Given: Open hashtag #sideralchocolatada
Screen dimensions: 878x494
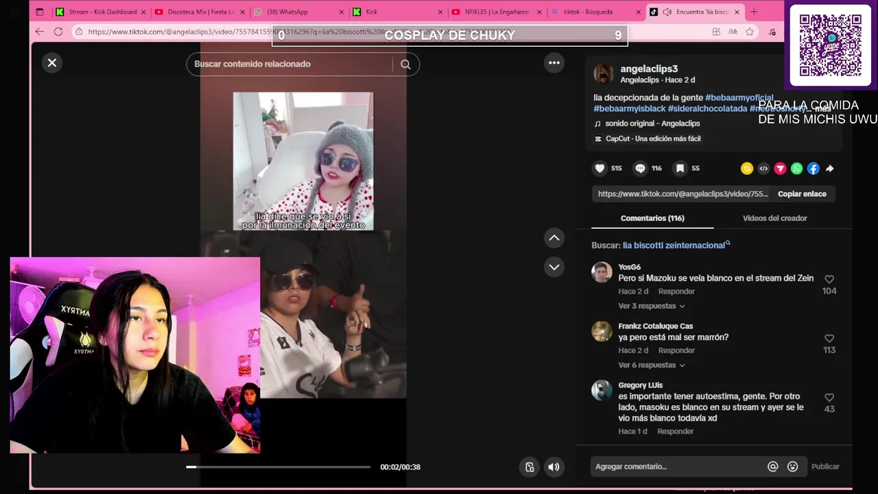Looking at the screenshot, I should (x=707, y=108).
